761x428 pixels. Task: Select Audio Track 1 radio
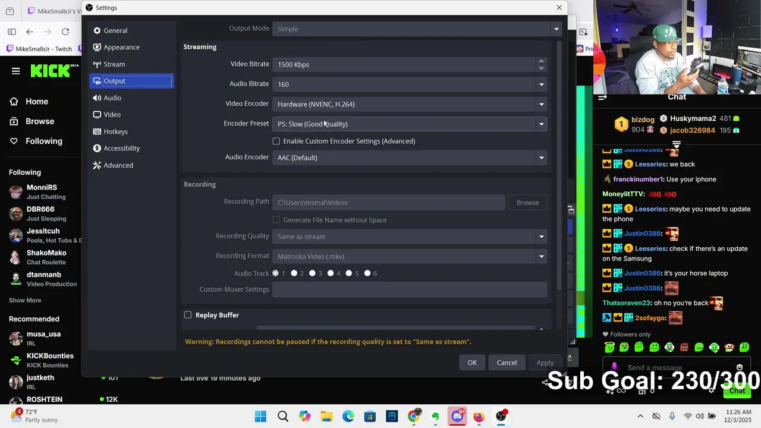(275, 273)
